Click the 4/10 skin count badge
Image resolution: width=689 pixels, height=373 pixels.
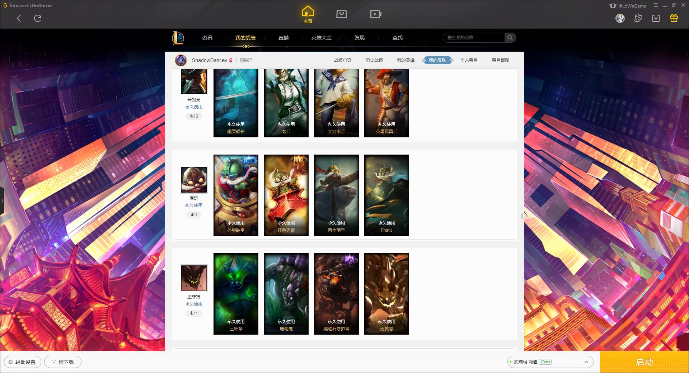tap(194, 116)
